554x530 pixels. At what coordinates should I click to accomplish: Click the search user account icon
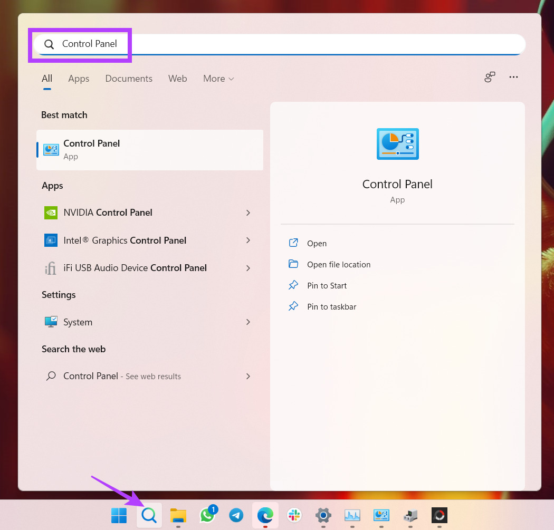point(490,77)
